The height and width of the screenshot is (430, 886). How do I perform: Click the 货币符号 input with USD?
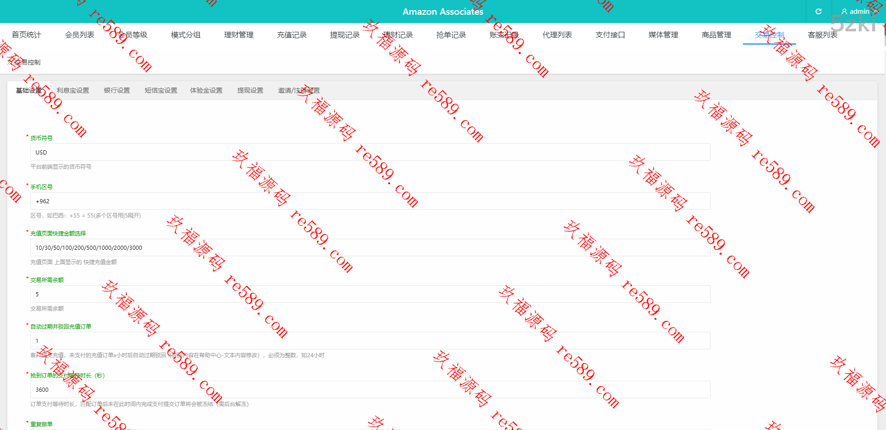370,153
